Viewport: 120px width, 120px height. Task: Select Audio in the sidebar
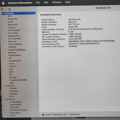coord(10,22)
